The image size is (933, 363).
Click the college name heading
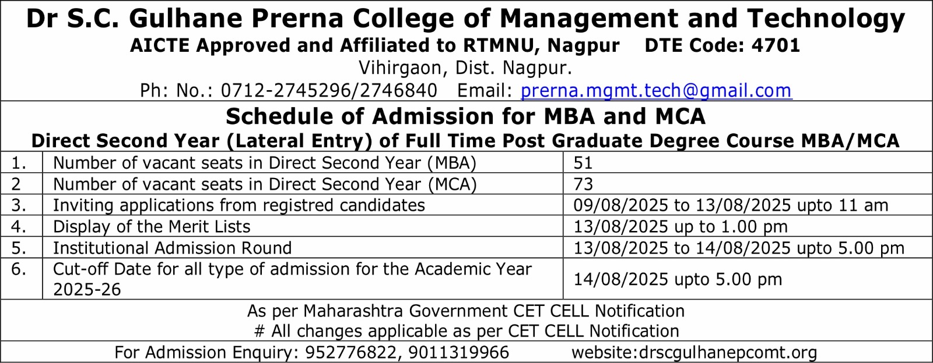point(465,19)
